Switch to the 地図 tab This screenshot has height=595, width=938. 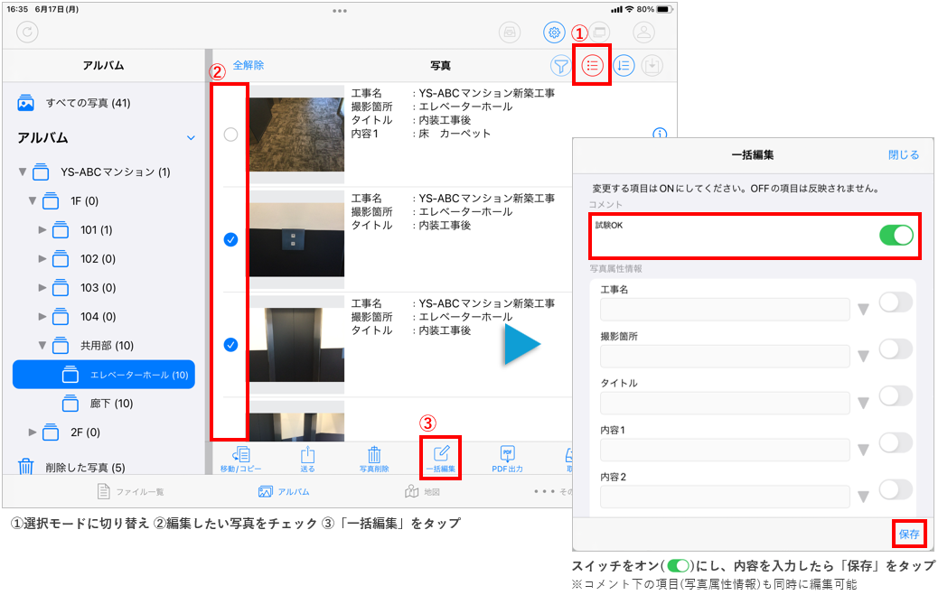[423, 492]
